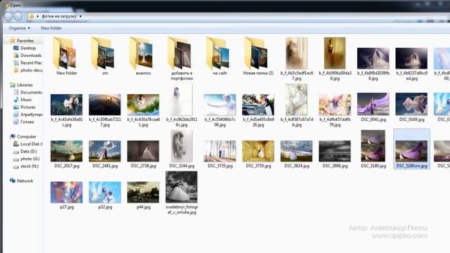This screenshot has width=450, height=253.
Task: Open the Pictures library
Action: [28, 107]
